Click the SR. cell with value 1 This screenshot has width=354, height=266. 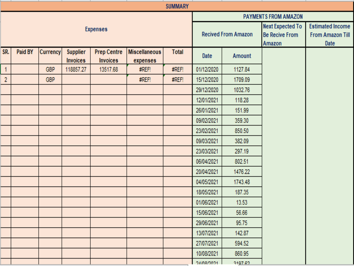pyautogui.click(x=6, y=69)
